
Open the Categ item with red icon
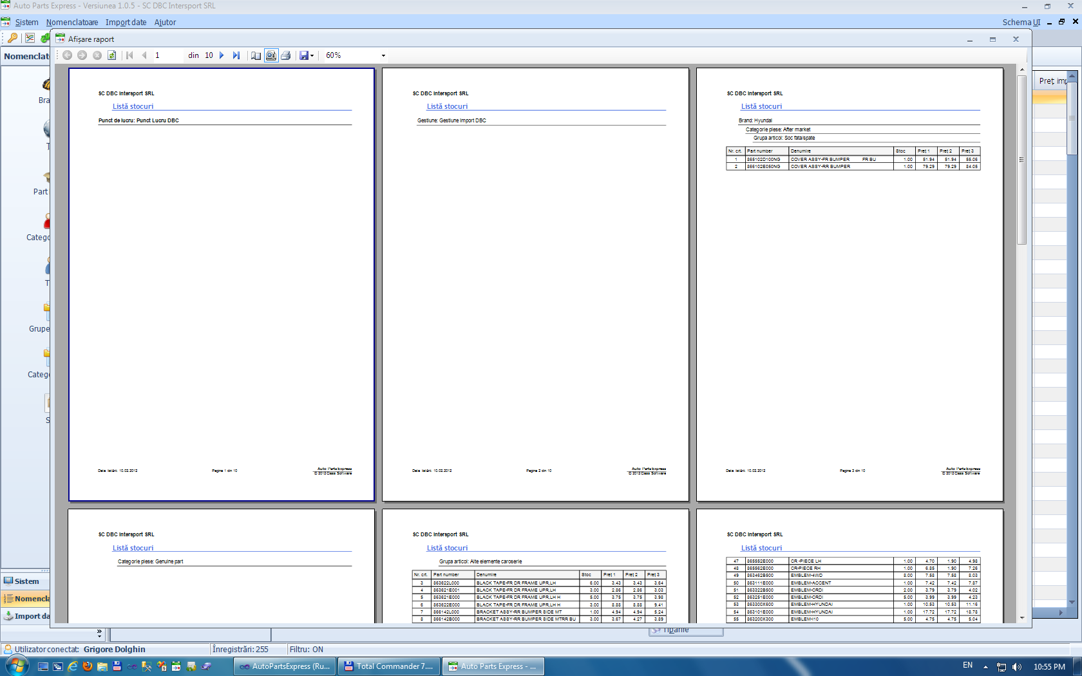click(x=39, y=229)
